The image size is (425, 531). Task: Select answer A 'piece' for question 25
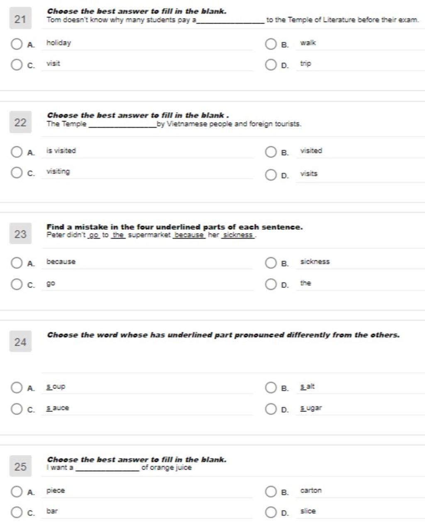pos(17,492)
